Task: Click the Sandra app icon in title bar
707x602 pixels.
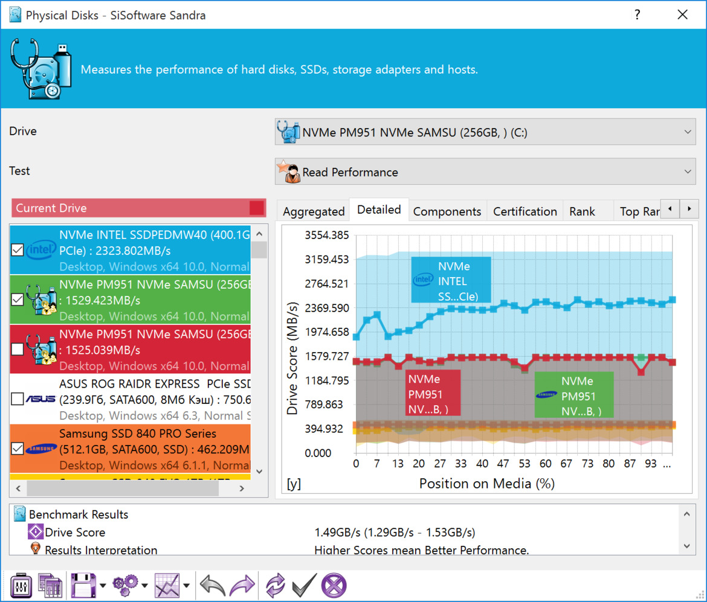Action: point(15,15)
